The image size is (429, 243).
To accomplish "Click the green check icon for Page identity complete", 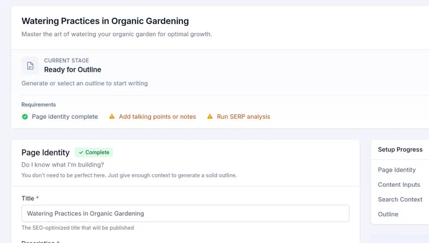I will tap(25, 117).
